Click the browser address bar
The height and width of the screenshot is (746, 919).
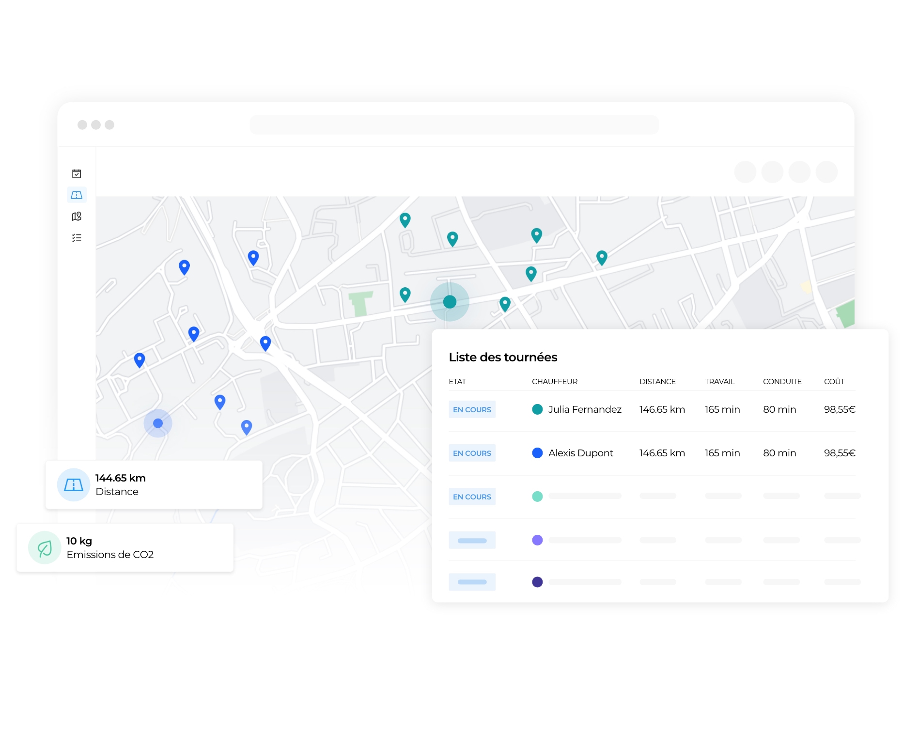[x=454, y=125]
